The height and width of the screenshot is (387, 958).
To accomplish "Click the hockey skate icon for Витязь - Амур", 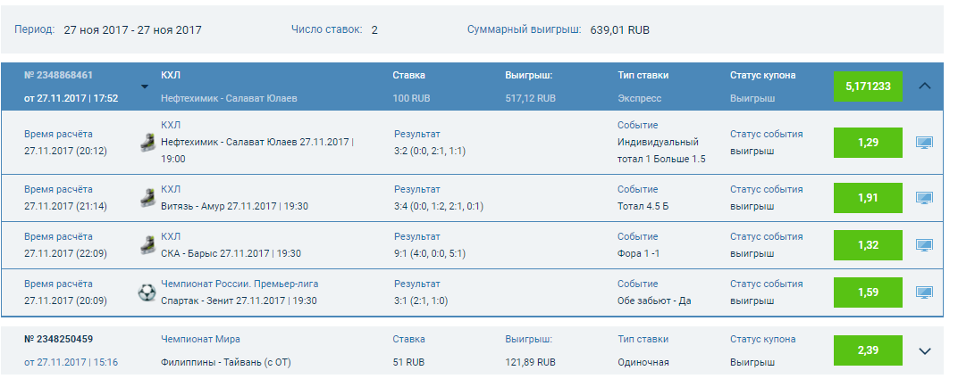I will pos(147,197).
